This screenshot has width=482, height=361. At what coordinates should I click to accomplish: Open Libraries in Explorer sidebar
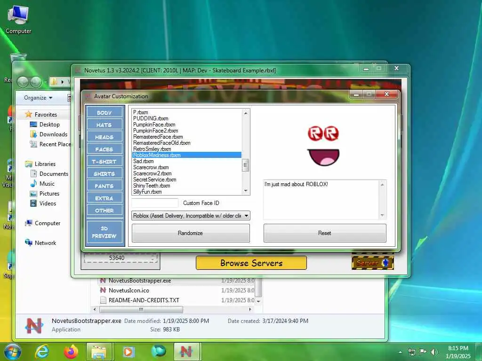pos(40,164)
